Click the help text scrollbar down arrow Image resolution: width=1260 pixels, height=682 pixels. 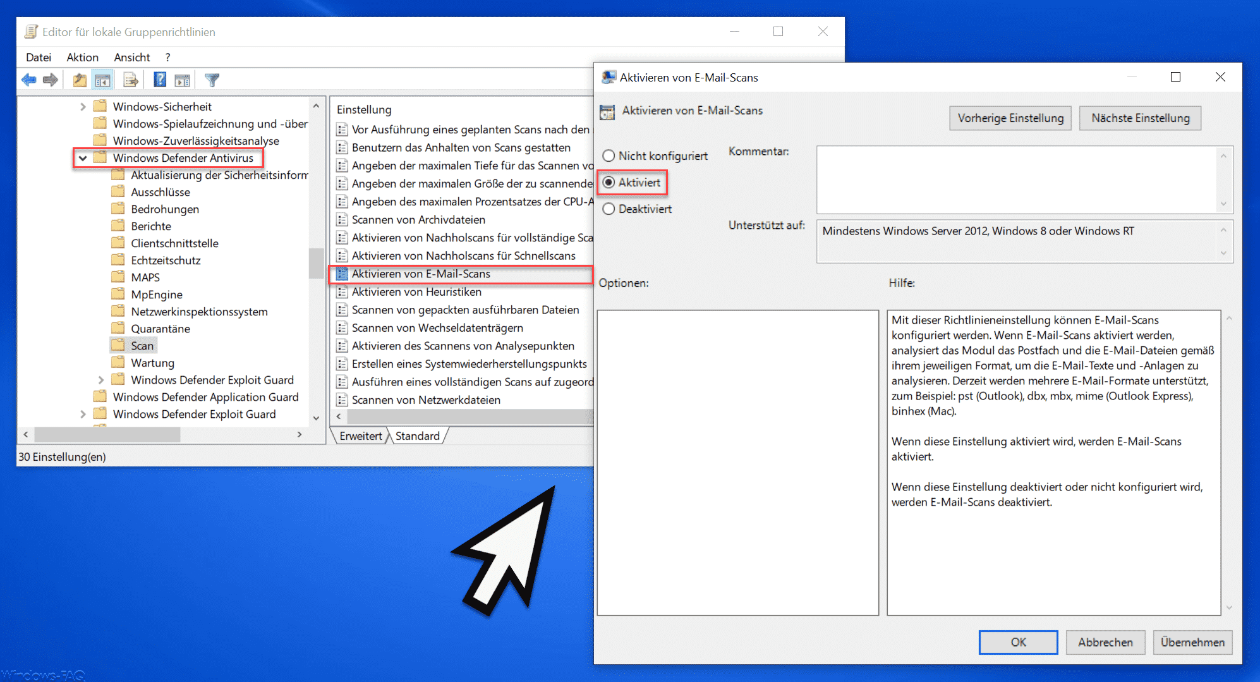click(x=1229, y=607)
